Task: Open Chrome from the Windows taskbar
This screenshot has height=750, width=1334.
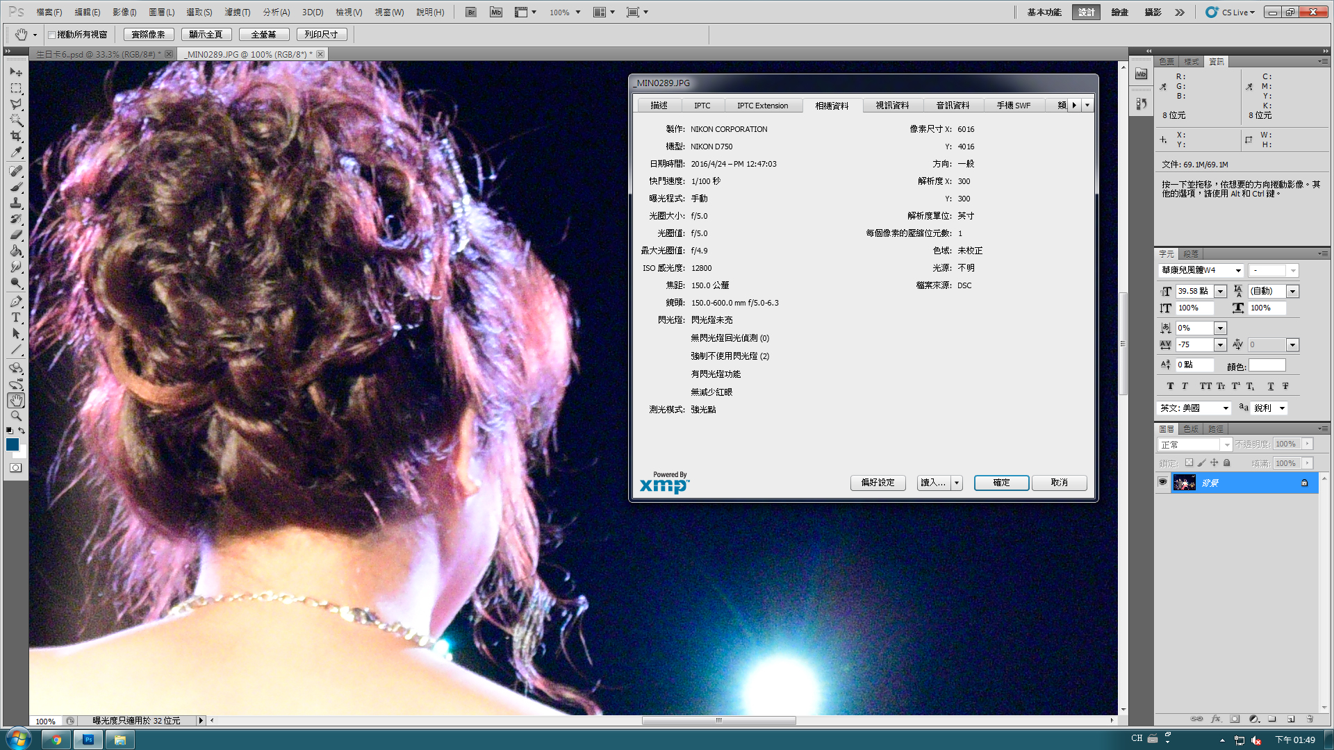Action: tap(56, 740)
